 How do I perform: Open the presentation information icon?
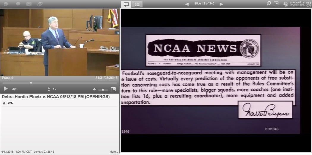[x=6, y=4]
